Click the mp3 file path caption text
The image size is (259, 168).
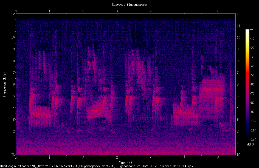pos(96,166)
